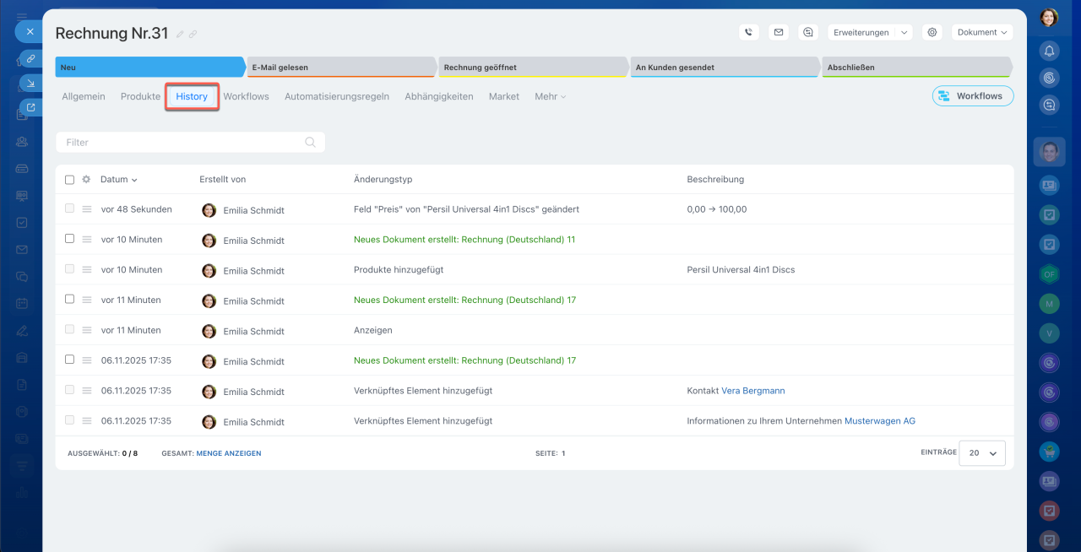
Task: Click the grid settings gear near Datum
Action: pyautogui.click(x=86, y=180)
